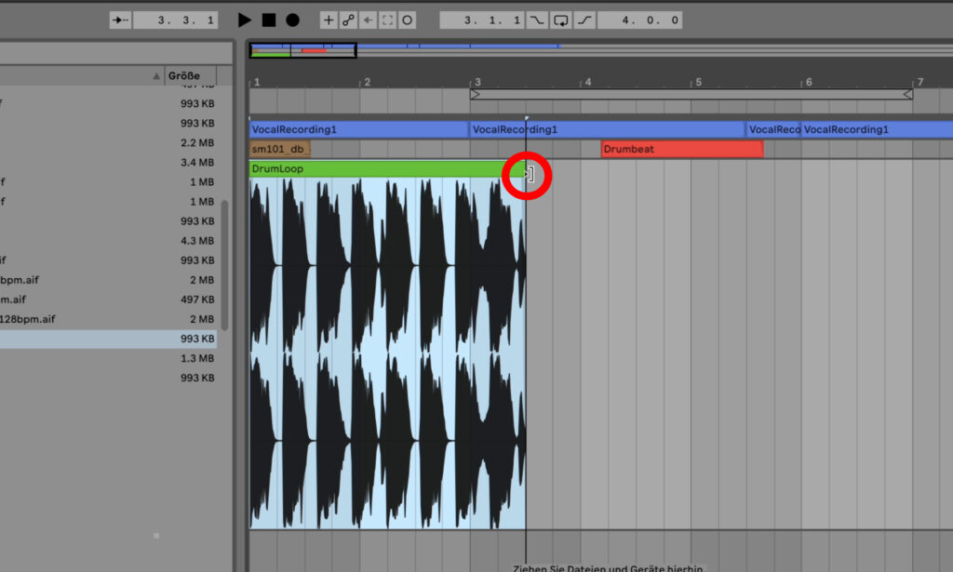
Task: Select the red Drumbeat clip
Action: tap(682, 149)
